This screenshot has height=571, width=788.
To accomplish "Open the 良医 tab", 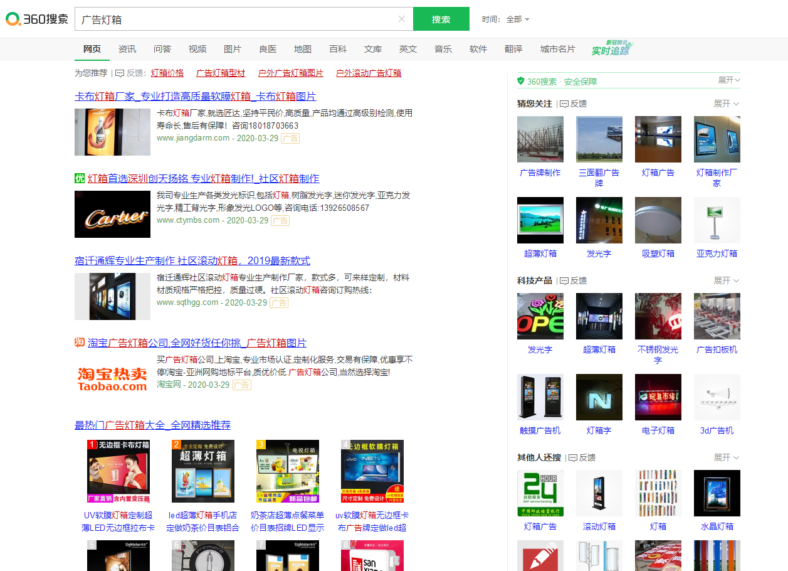I will 268,49.
